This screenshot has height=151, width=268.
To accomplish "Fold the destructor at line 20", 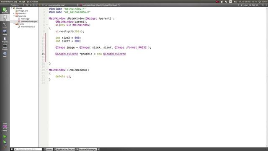I will pos(47,70).
